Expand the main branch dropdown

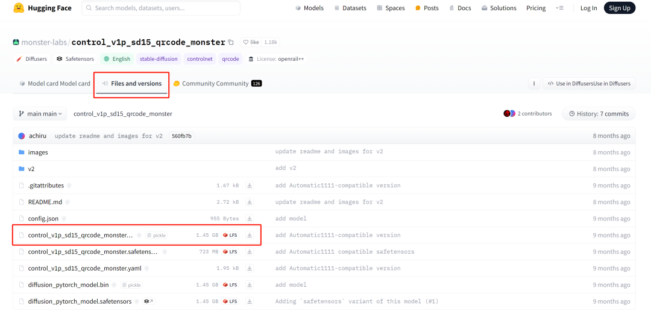pyautogui.click(x=40, y=113)
